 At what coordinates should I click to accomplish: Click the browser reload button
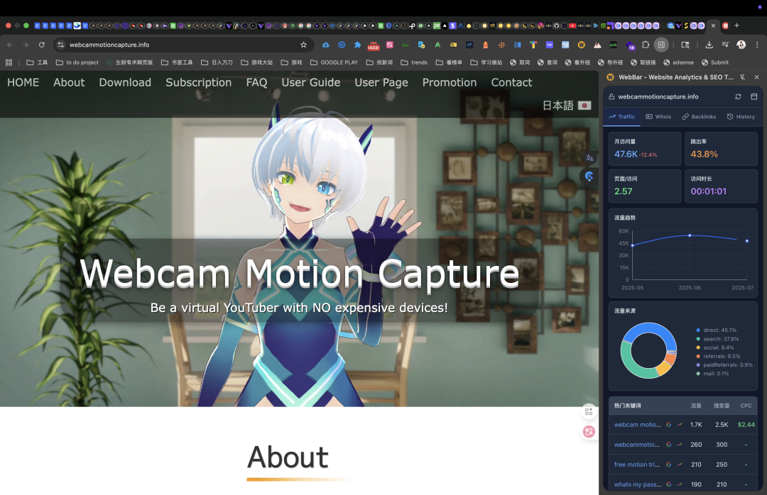42,45
